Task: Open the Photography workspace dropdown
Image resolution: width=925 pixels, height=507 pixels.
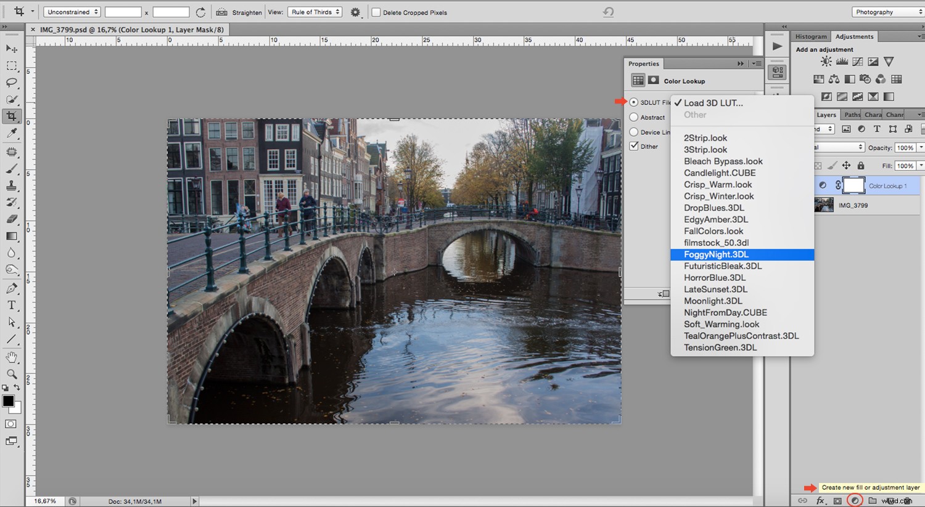Action: click(x=887, y=12)
